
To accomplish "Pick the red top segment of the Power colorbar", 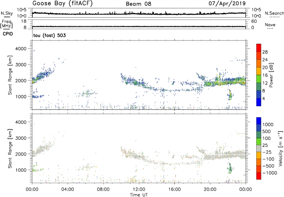I will click(259, 48).
